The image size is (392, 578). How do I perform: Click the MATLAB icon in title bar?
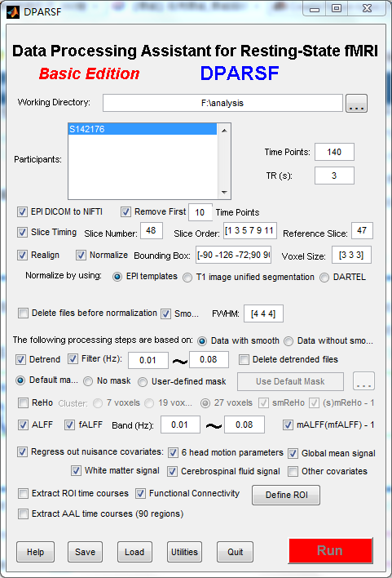[x=12, y=11]
